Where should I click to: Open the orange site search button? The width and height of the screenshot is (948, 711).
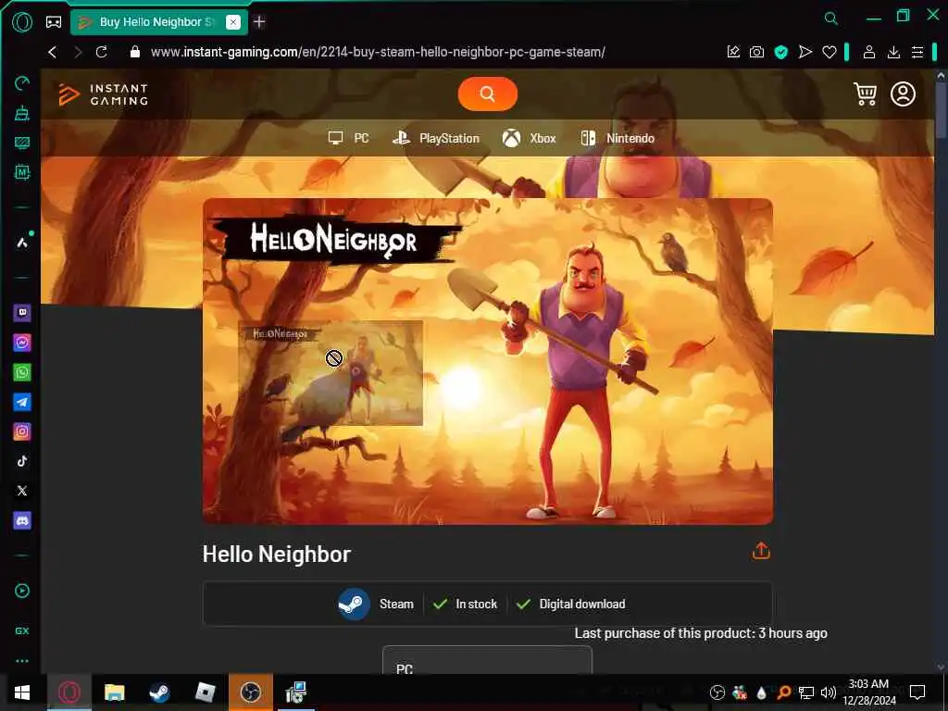click(487, 94)
